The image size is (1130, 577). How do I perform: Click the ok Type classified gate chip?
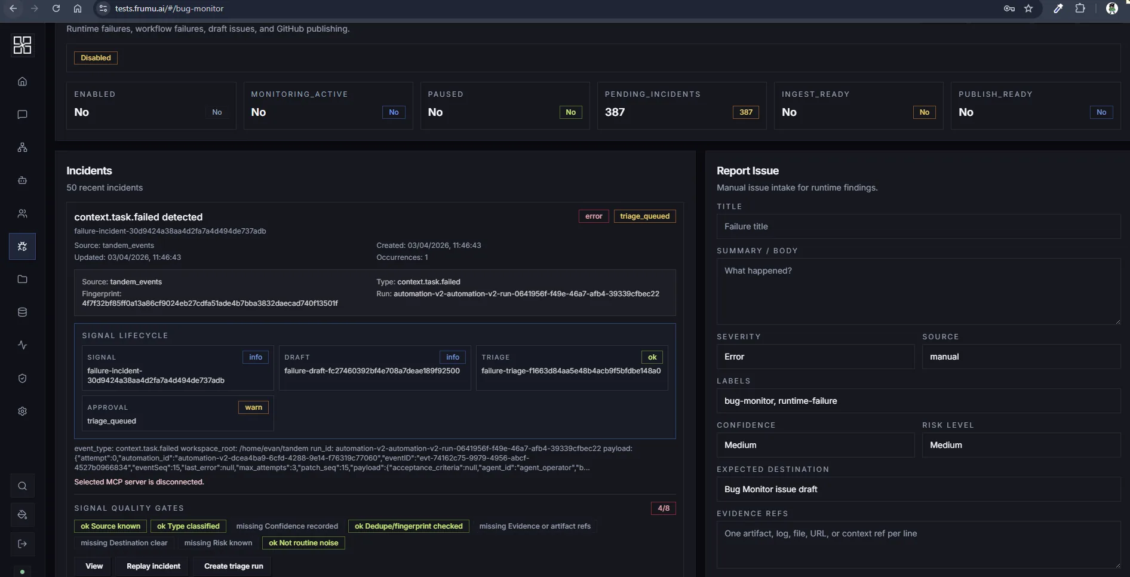click(x=188, y=526)
